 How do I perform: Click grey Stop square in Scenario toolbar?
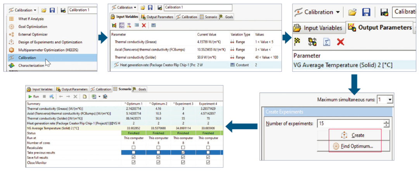point(44,96)
